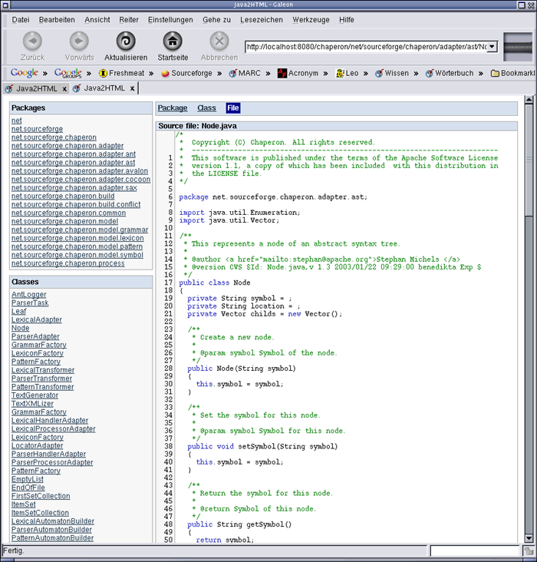Close the second Java2HTML tab
Viewport: 537px width, 562px height.
tap(132, 88)
